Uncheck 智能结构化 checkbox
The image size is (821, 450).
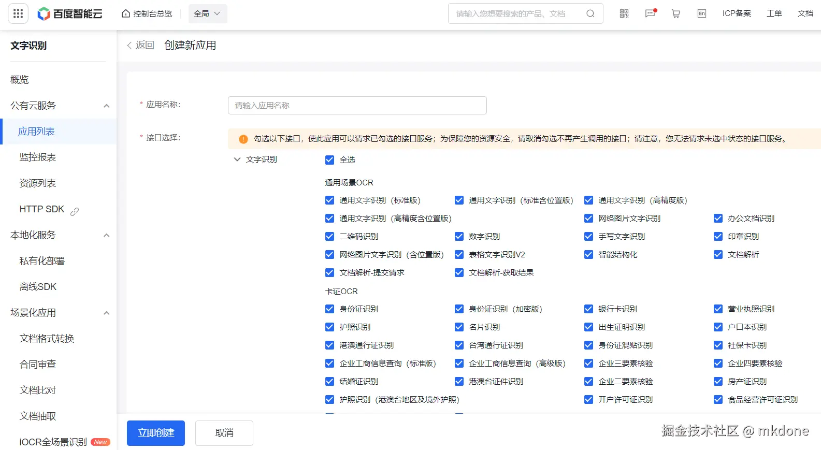pos(588,255)
